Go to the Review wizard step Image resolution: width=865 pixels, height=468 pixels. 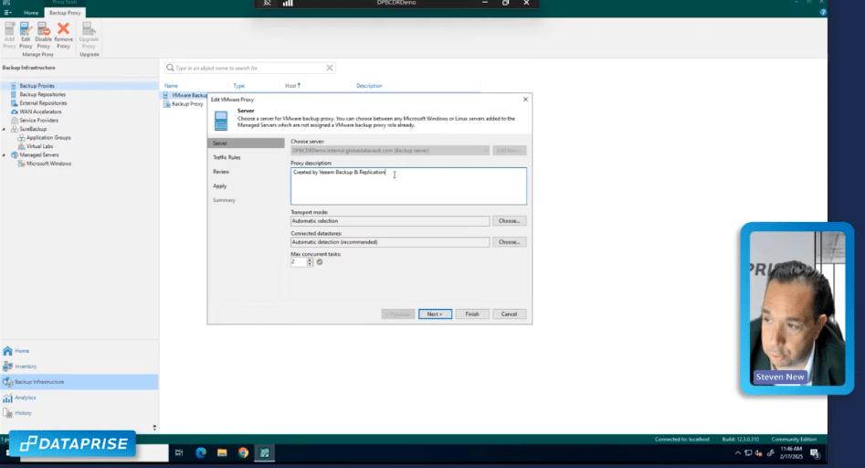click(x=221, y=172)
